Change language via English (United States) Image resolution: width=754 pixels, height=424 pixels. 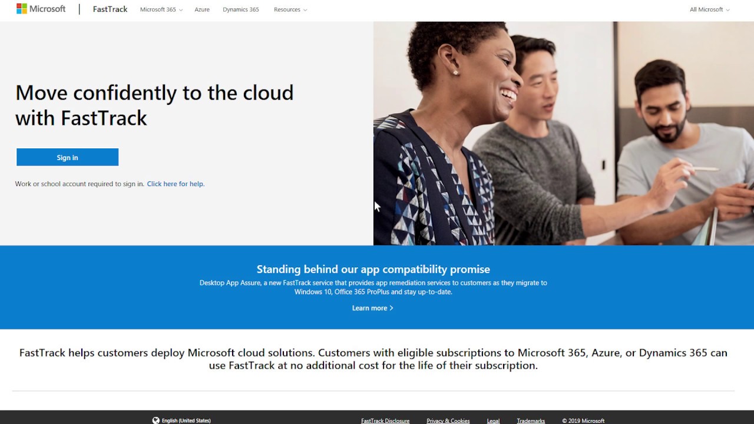click(186, 420)
